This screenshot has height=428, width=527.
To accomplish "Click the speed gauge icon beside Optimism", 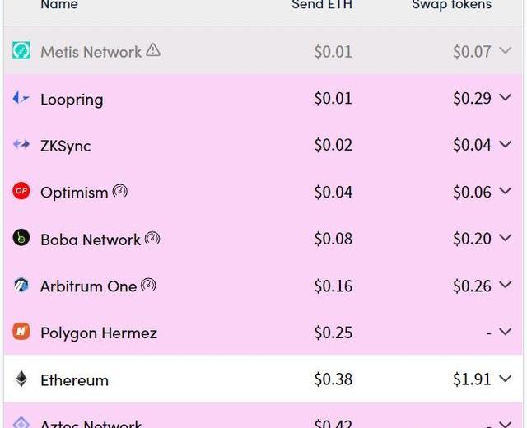I will (x=120, y=192).
